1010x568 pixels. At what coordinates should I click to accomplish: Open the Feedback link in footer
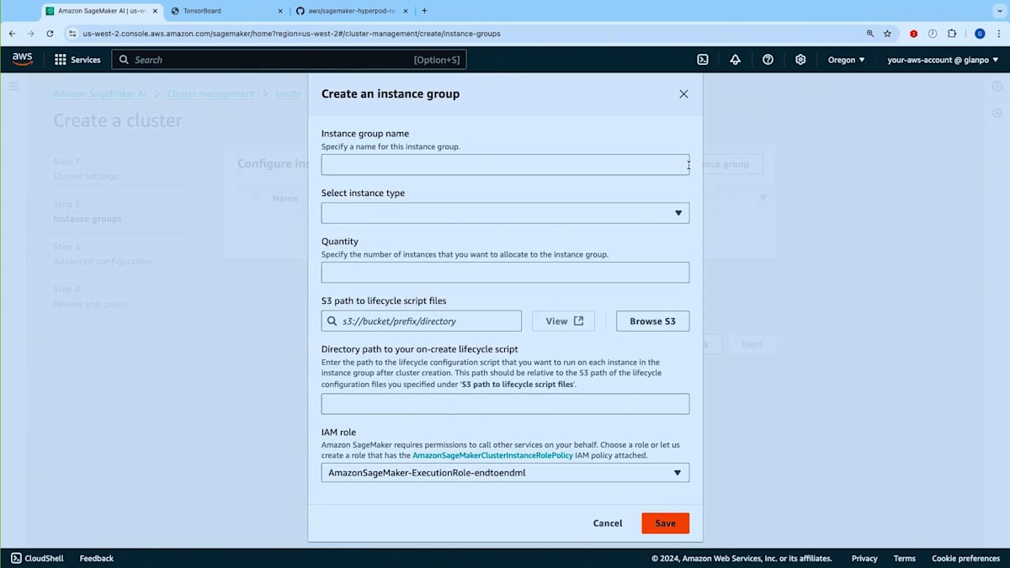coord(96,558)
